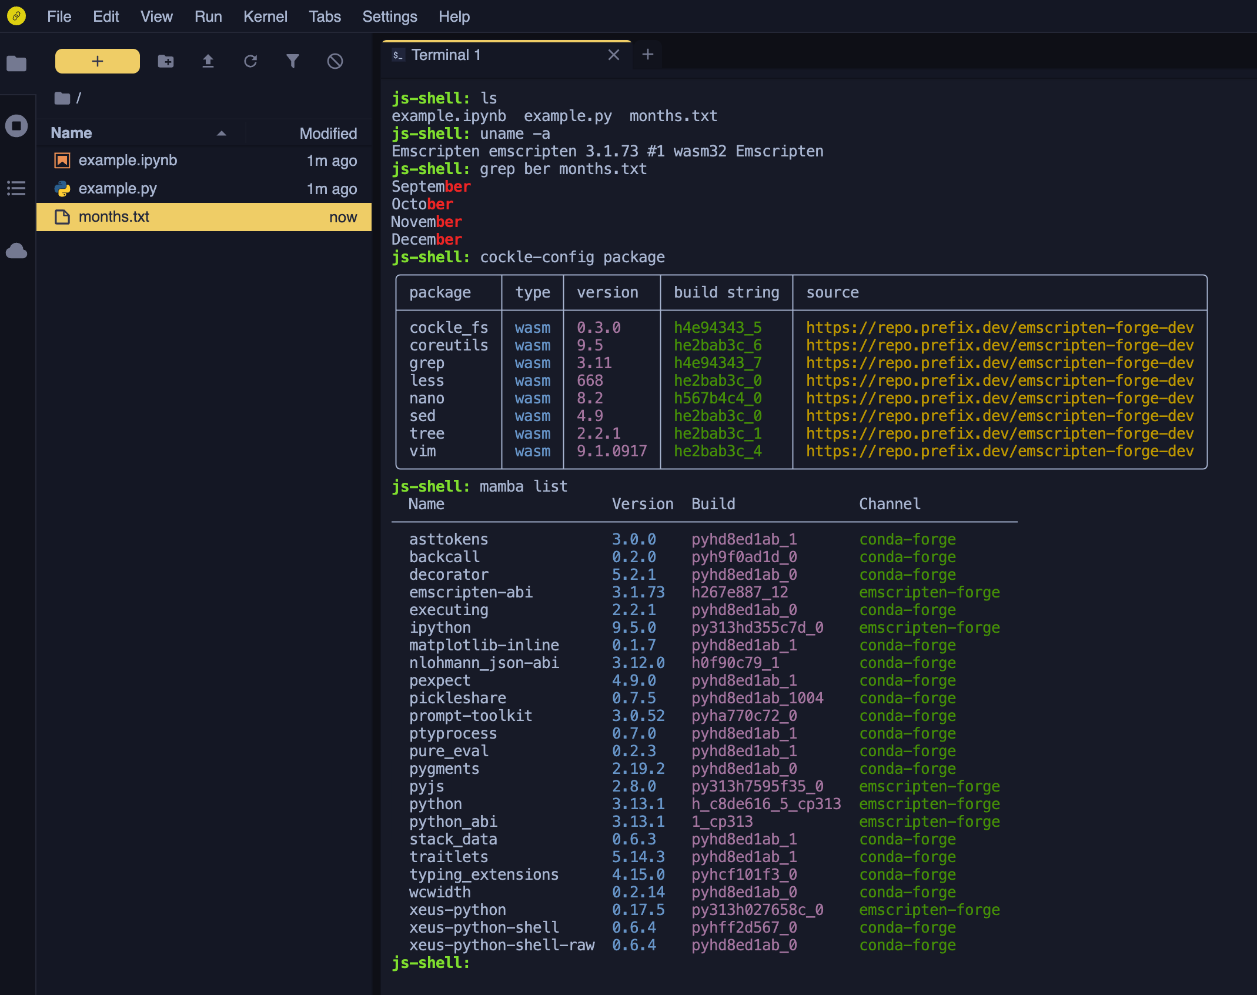Image resolution: width=1257 pixels, height=995 pixels.
Task: Create a new folder in the file browser
Action: coord(166,61)
